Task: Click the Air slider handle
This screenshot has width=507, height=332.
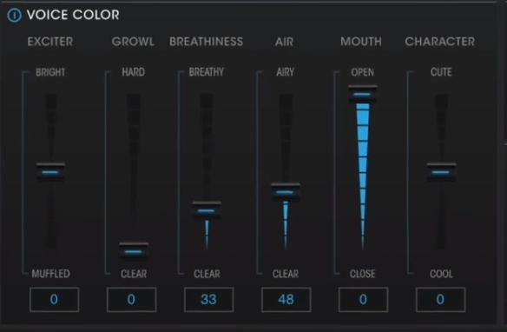Action: tap(285, 192)
